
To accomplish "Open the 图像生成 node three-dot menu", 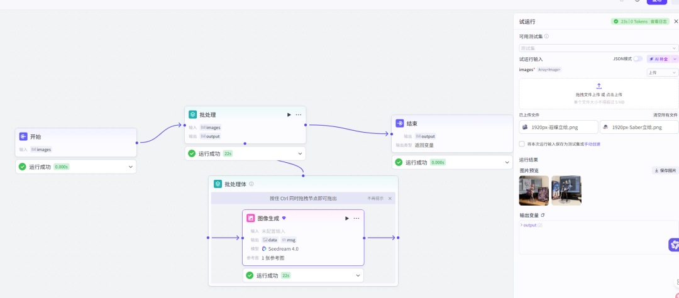I will 356,218.
